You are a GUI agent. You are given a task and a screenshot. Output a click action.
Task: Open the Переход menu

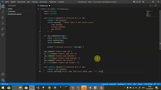35,2
